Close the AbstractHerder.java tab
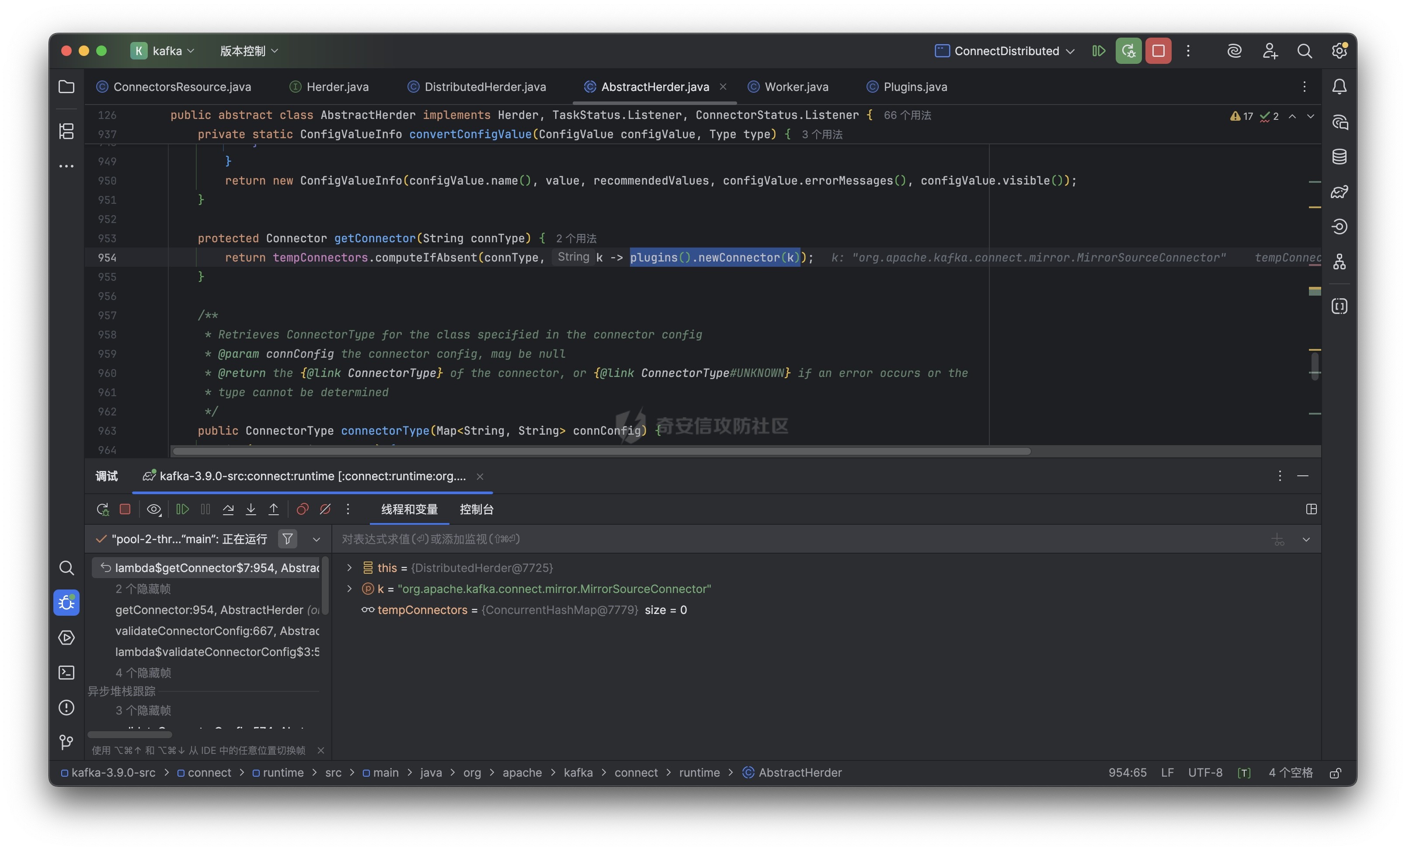Screen dimensions: 1406x851 723,87
